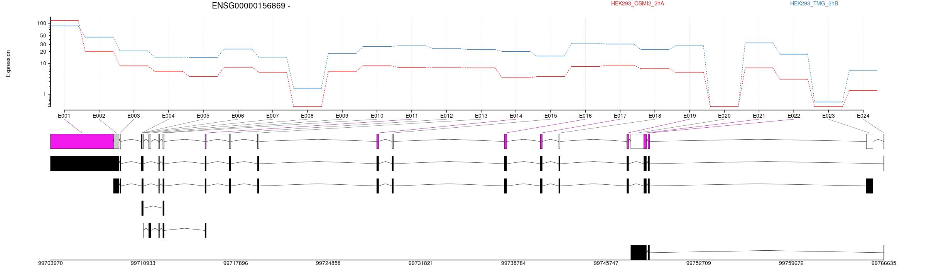Viewport: 926px width, 270px height.
Task: Click genomic coordinate 99766635
Action: (884, 263)
